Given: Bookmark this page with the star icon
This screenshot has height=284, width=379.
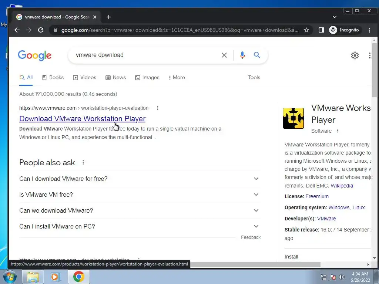Looking at the screenshot, I should 306,30.
